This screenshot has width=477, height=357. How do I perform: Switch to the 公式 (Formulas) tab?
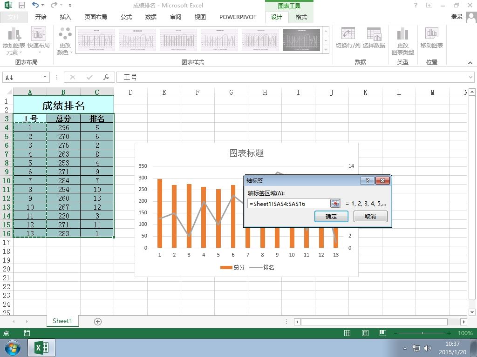(126, 17)
